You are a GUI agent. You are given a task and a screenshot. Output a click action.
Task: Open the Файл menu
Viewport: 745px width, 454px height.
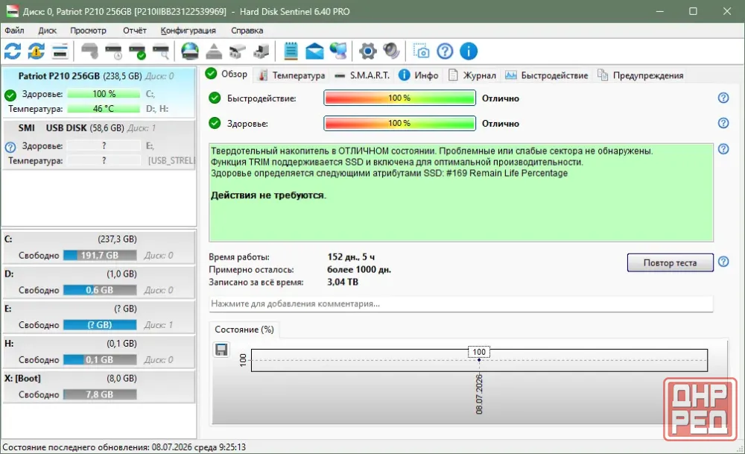pos(14,31)
